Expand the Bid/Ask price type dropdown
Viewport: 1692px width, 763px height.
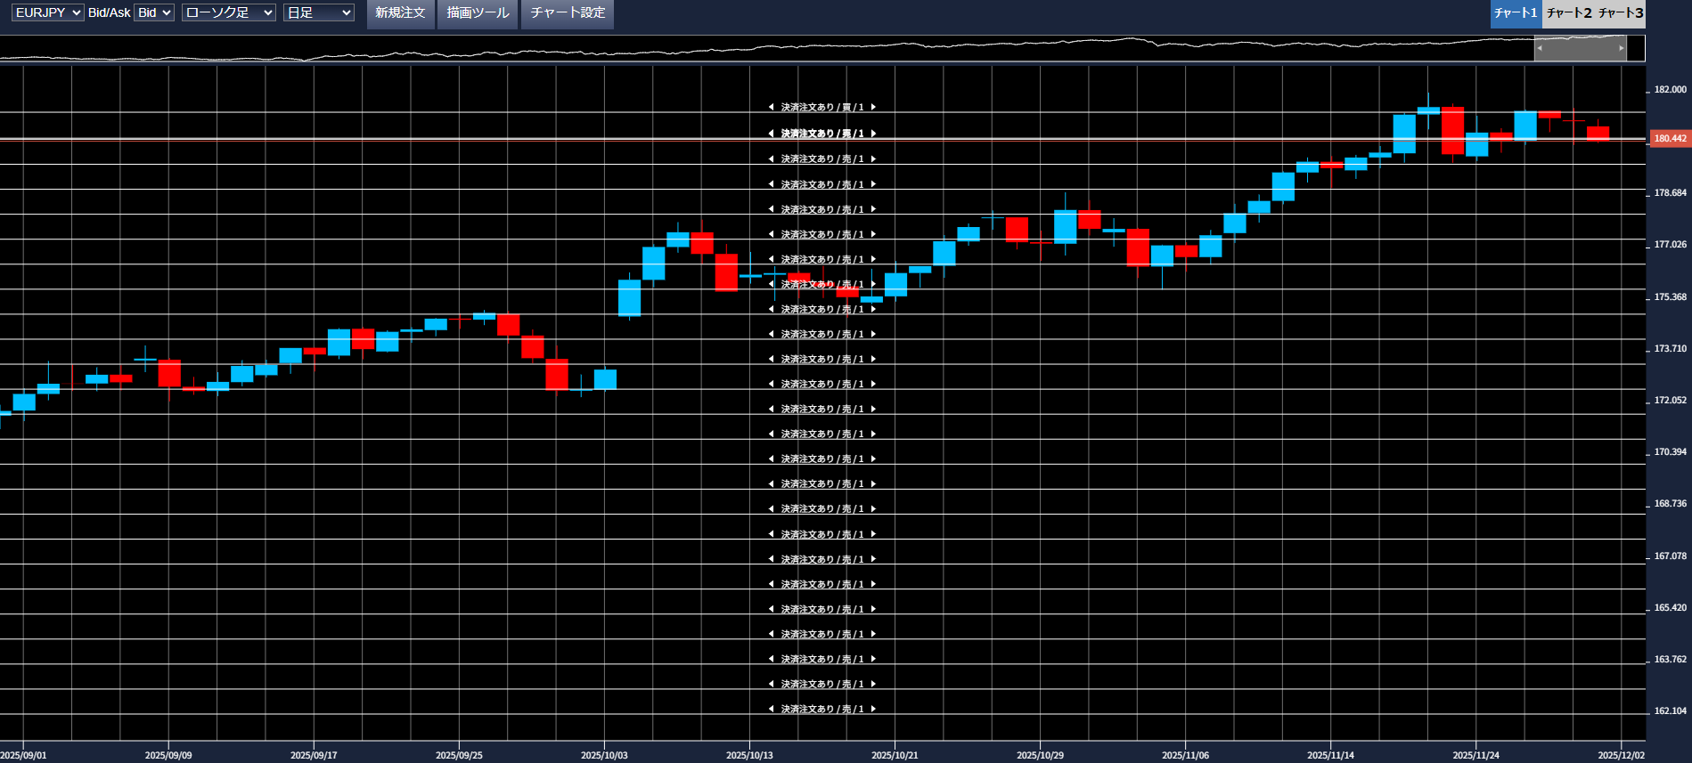(153, 12)
